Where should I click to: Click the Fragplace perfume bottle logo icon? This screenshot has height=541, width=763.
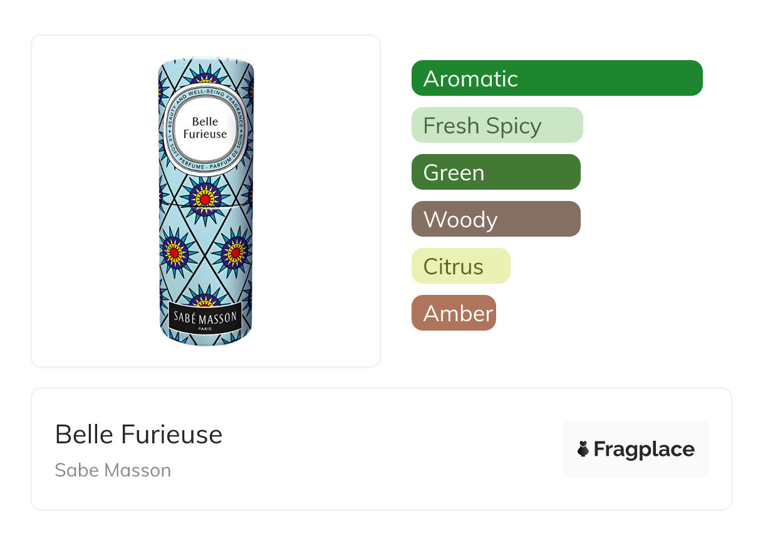click(x=583, y=449)
